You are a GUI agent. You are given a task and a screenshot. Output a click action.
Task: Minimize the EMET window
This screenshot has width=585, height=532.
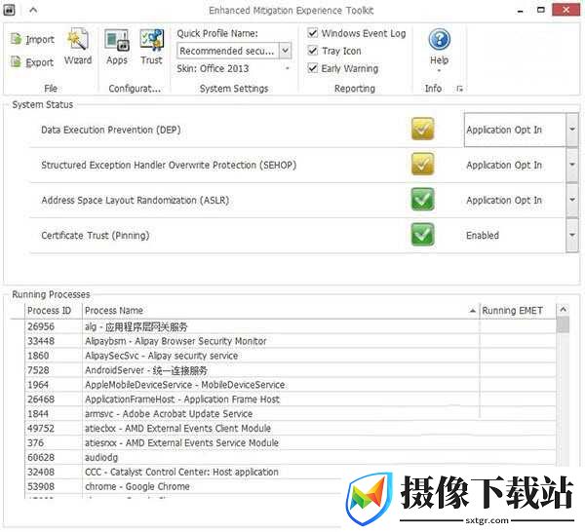pos(520,11)
